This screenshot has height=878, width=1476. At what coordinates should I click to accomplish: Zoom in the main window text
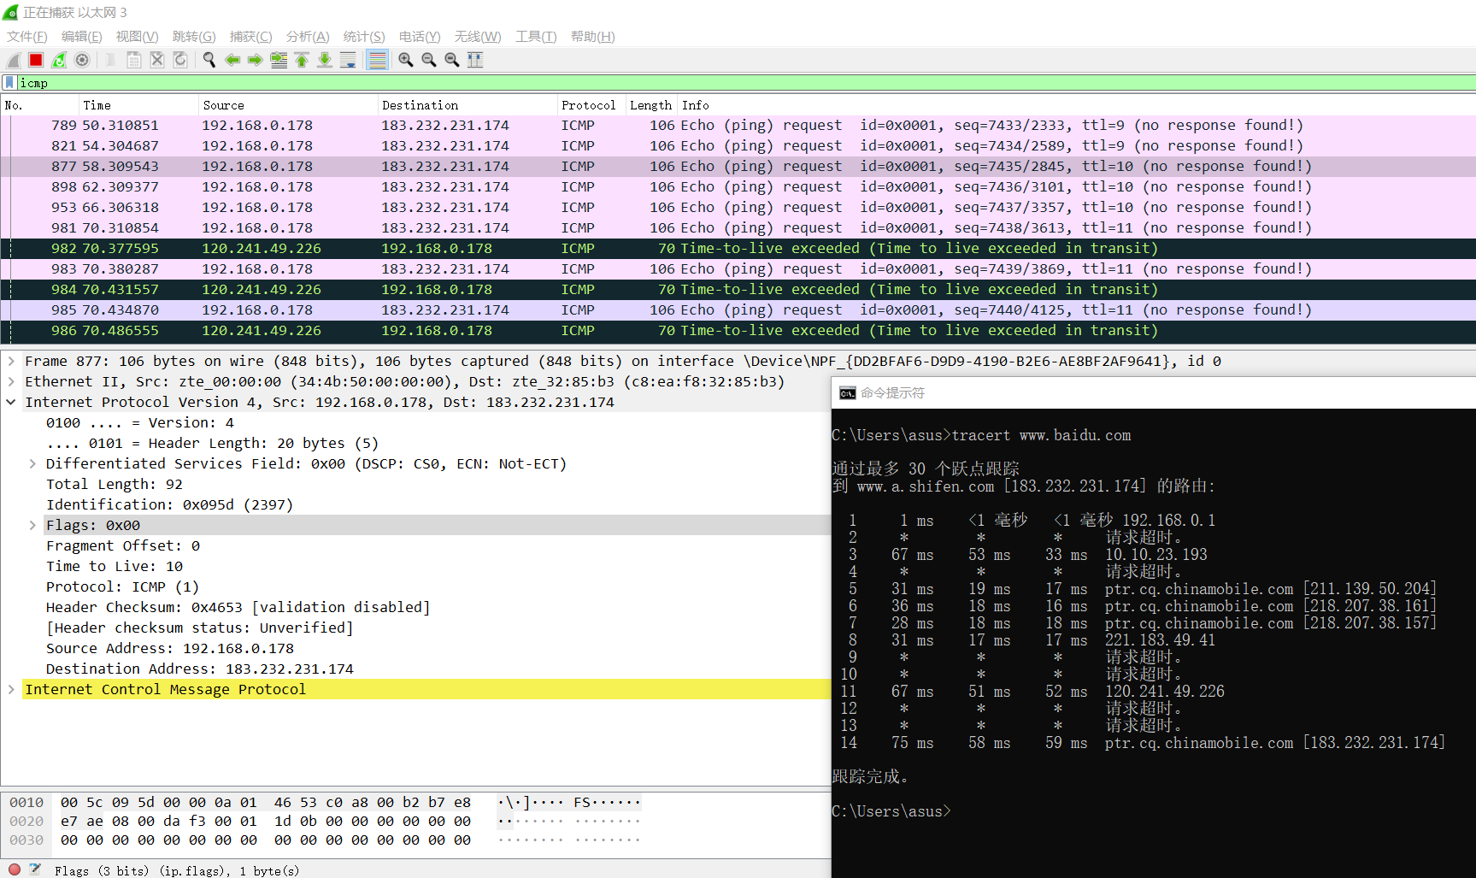[406, 60]
